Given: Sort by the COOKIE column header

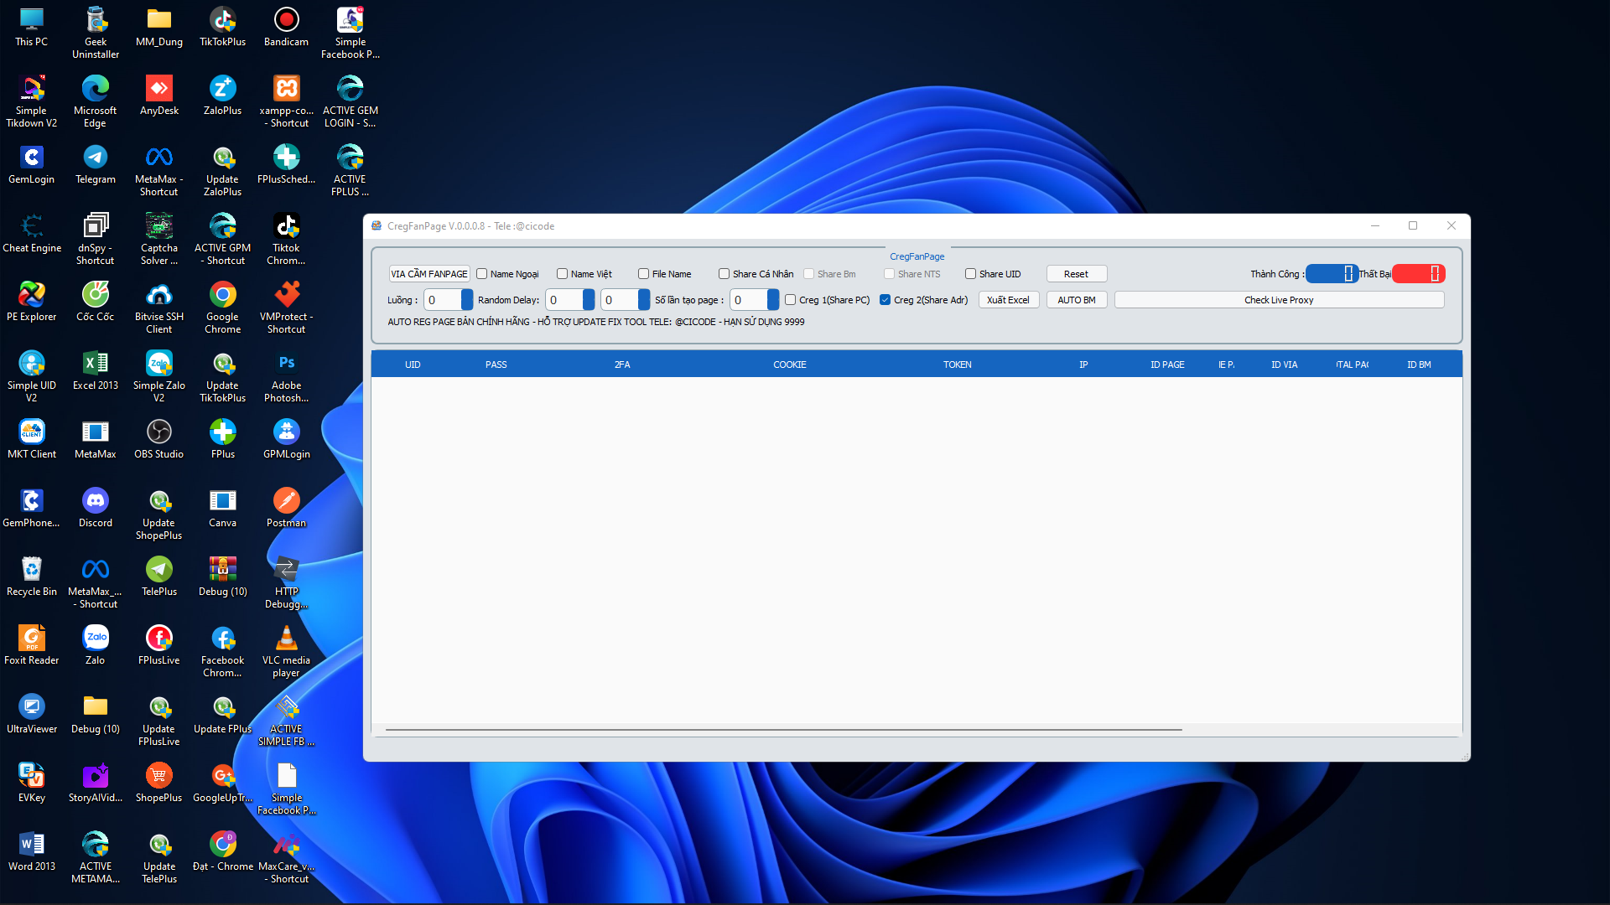Looking at the screenshot, I should click(x=790, y=365).
